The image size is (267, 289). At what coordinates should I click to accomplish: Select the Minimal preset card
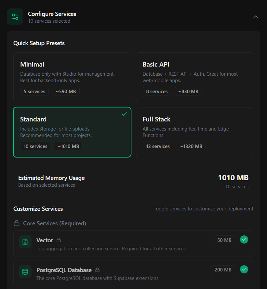pyautogui.click(x=72, y=77)
